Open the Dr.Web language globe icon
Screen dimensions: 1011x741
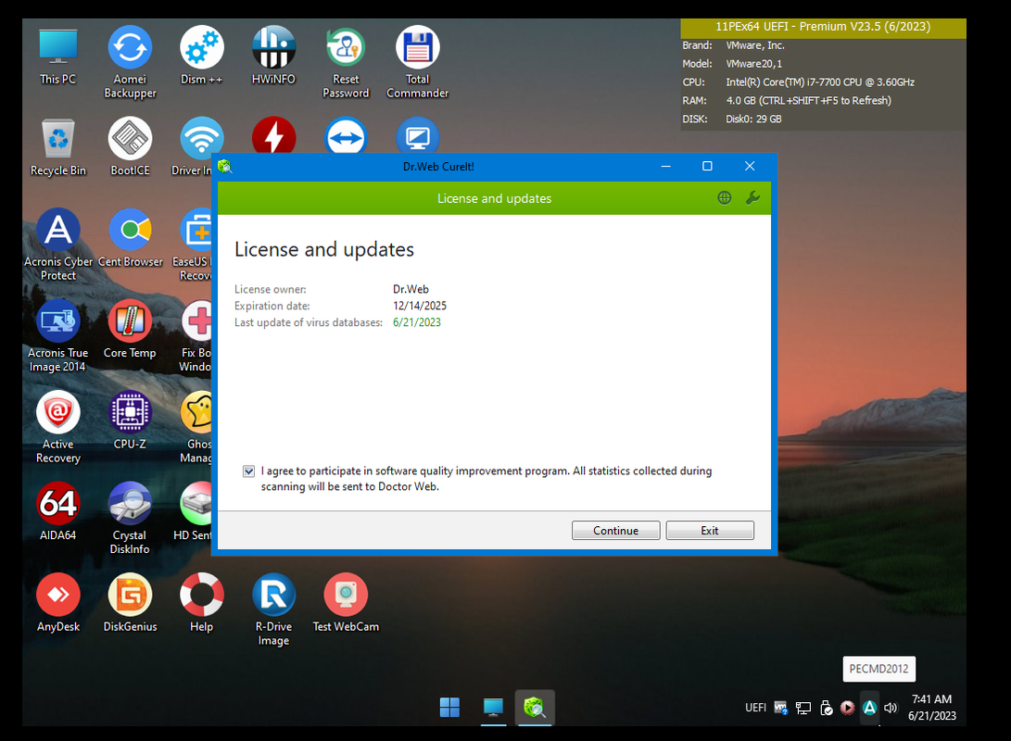click(x=724, y=198)
